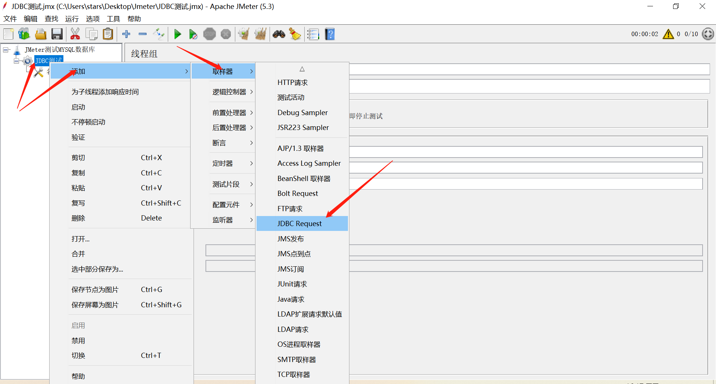Click the Clear All broom icon
This screenshot has width=716, height=384.
pyautogui.click(x=260, y=34)
